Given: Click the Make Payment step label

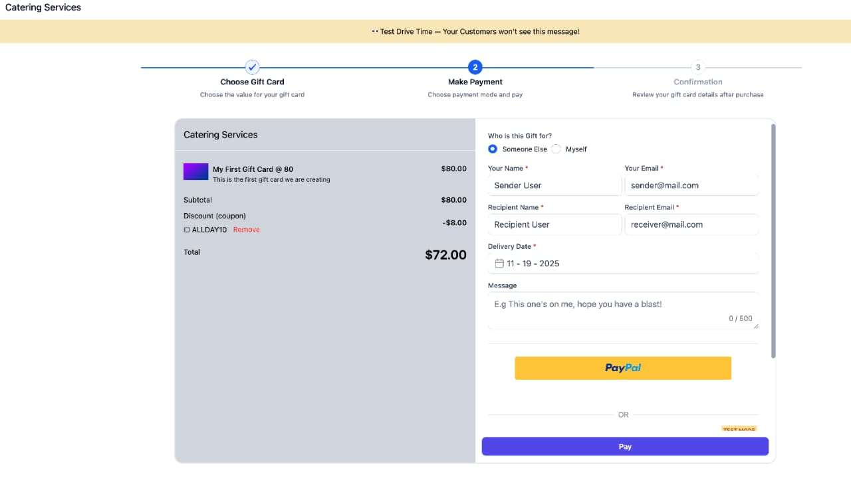Looking at the screenshot, I should (x=475, y=82).
